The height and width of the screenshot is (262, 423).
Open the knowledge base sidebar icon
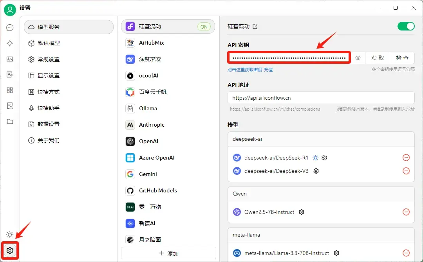pyautogui.click(x=10, y=106)
